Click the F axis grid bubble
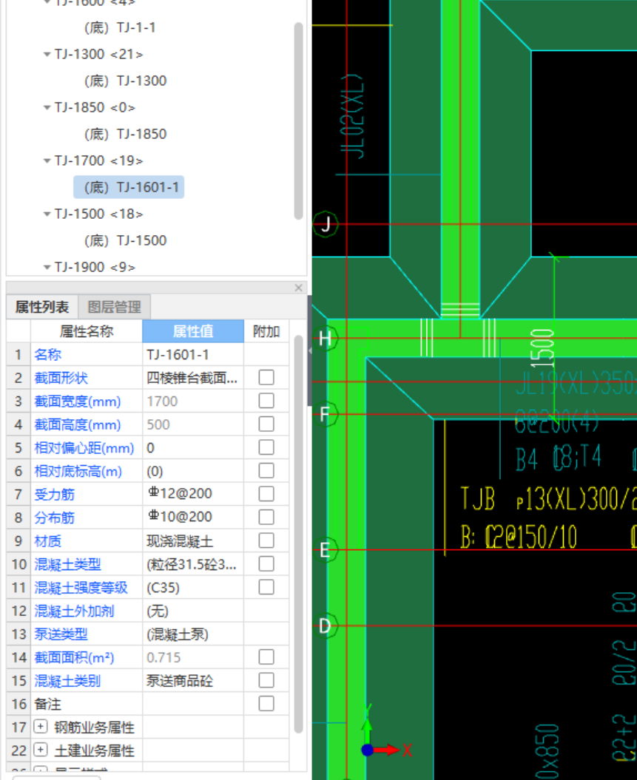637x780 pixels. (325, 414)
